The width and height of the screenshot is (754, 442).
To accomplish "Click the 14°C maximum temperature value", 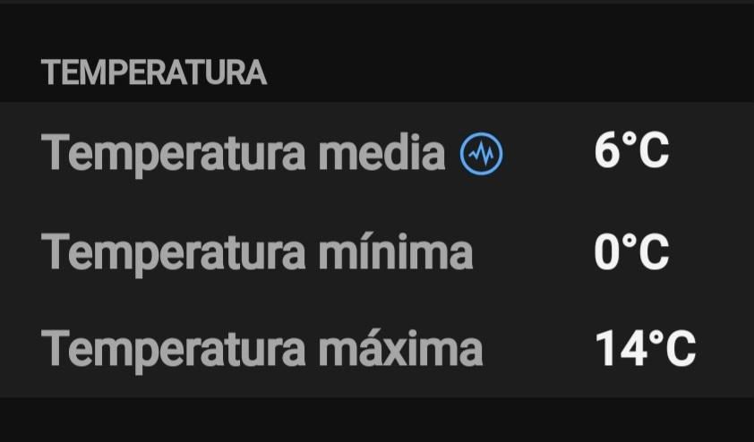I will pos(646,348).
